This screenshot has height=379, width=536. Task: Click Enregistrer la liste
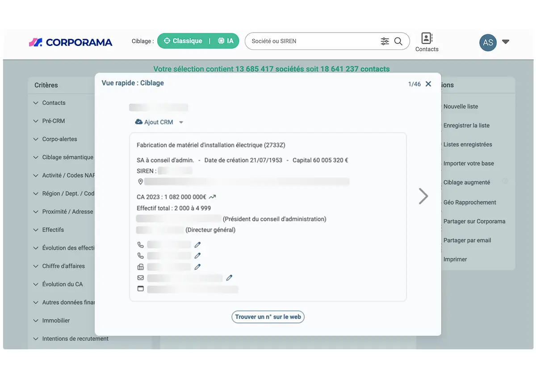coord(466,126)
